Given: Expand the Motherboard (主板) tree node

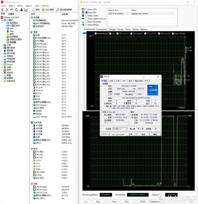Looking at the screenshot, I should pos(2,45).
